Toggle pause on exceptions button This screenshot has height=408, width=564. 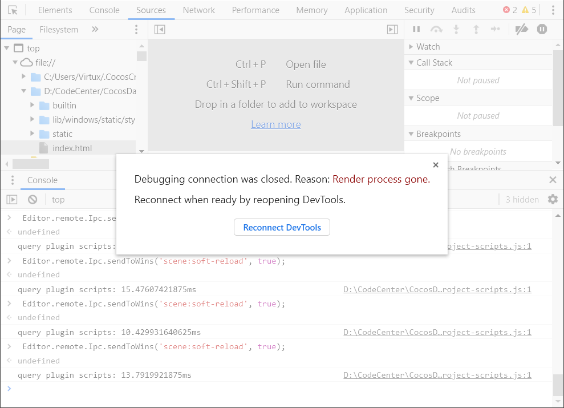542,30
